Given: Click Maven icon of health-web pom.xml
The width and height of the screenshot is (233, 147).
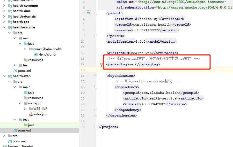Looking at the screenshot, I should point(15,130).
